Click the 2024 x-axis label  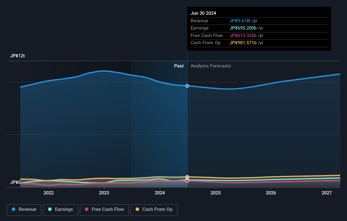point(160,193)
